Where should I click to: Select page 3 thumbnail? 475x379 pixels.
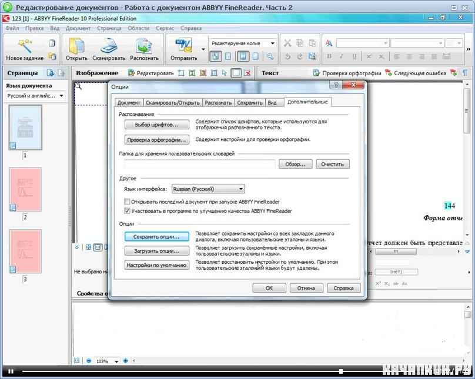(25, 251)
